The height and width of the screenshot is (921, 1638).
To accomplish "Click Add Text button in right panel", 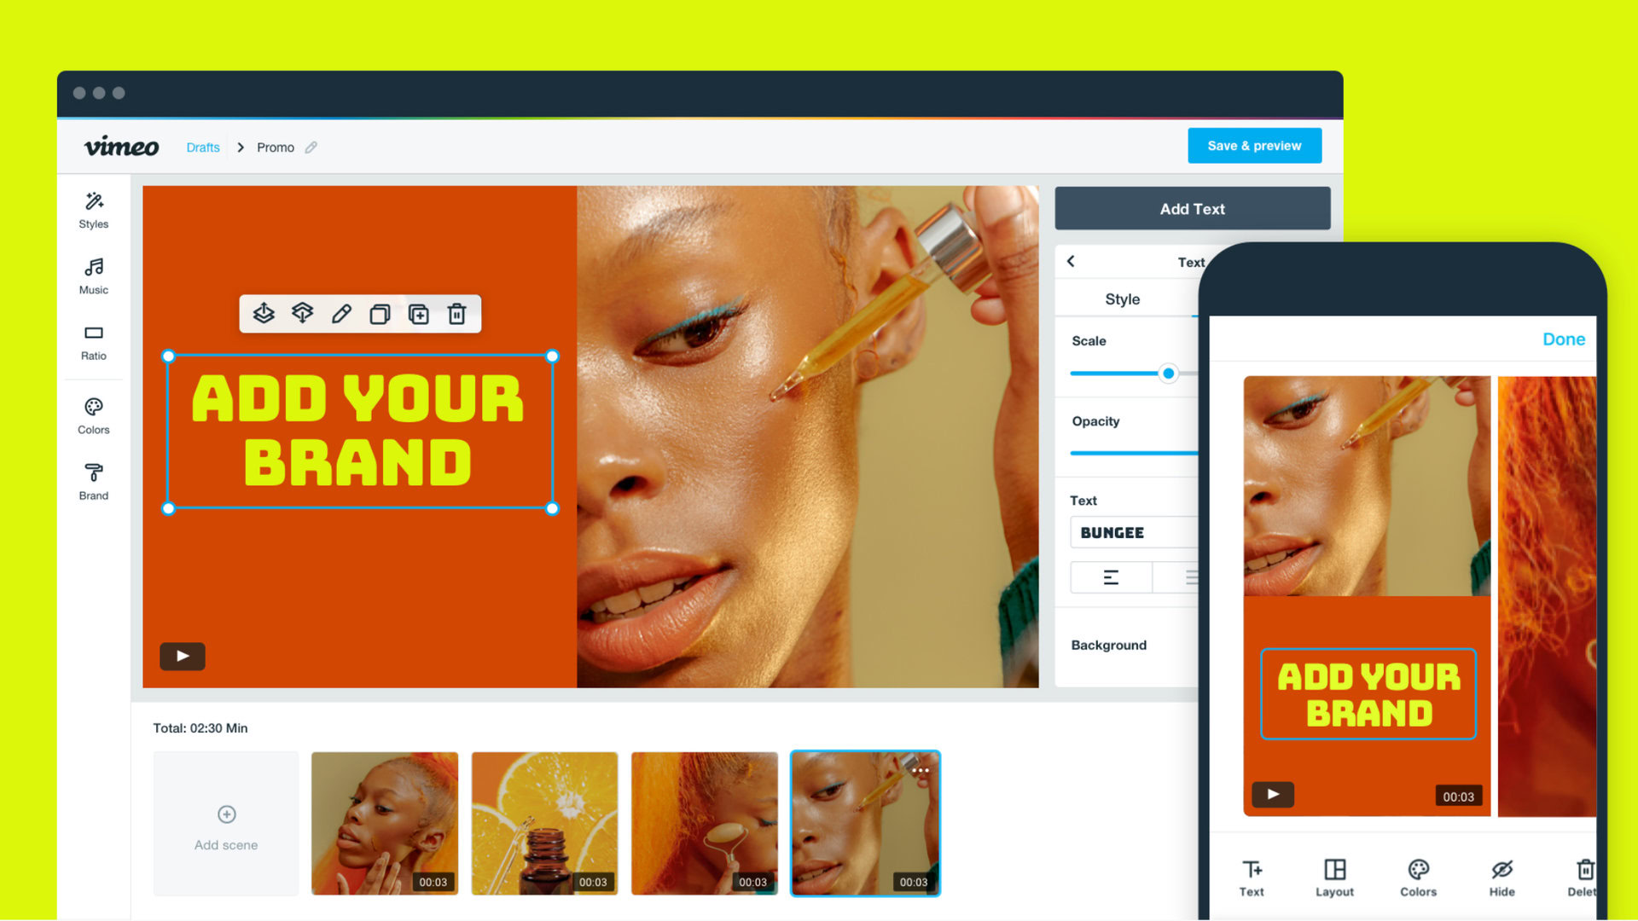I will click(x=1190, y=208).
